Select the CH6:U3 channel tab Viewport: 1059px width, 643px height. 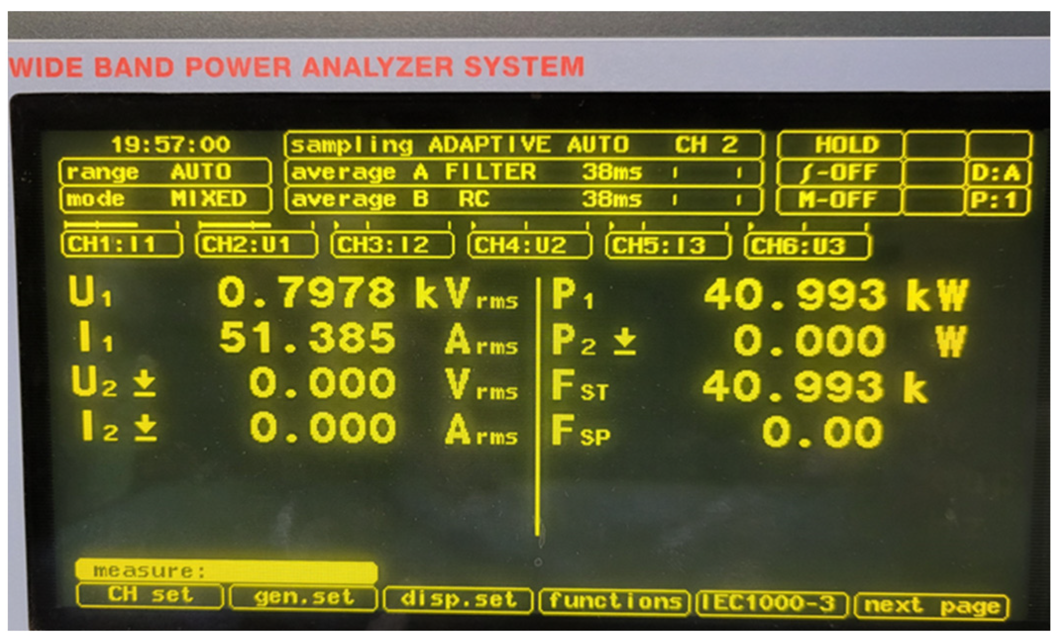(806, 247)
